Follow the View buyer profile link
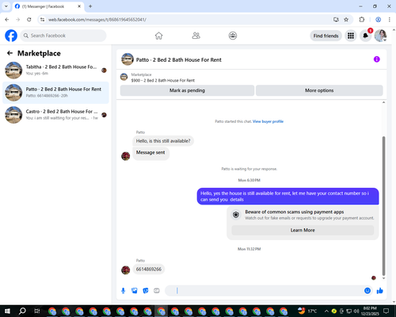 [x=268, y=121]
